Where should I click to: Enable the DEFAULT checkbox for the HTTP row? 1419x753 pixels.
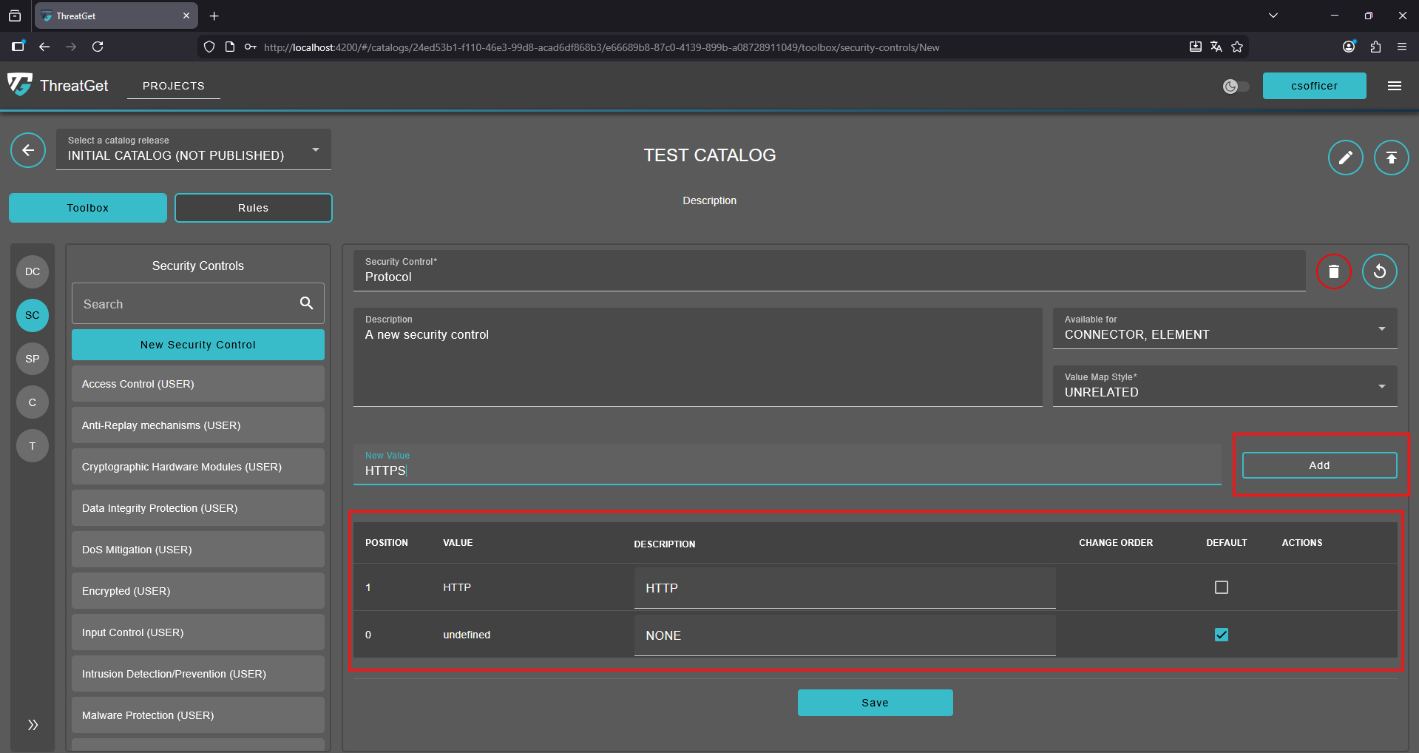point(1221,587)
